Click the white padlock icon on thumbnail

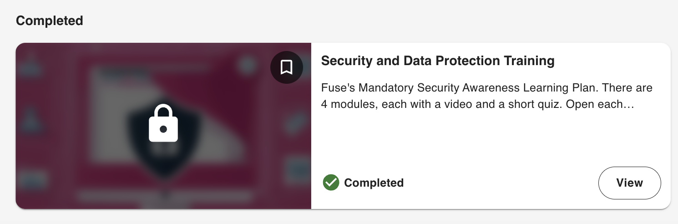163,123
